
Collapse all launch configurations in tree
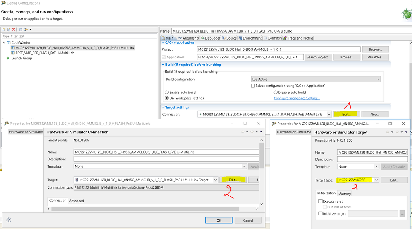pos(21,30)
